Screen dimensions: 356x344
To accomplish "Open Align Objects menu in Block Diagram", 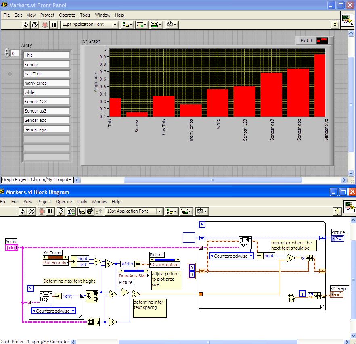I will (172, 211).
